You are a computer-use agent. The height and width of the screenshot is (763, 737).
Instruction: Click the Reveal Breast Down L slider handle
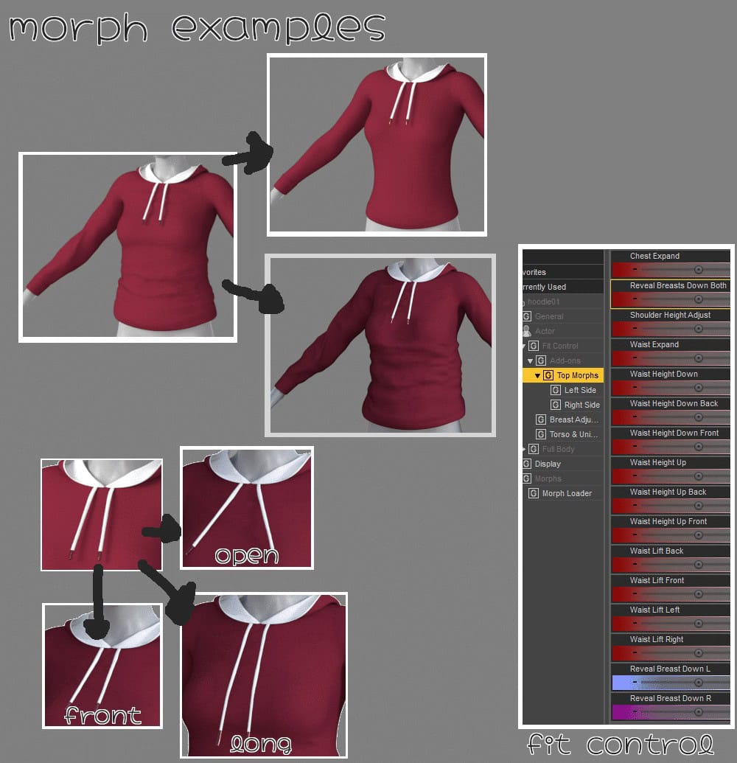pyautogui.click(x=699, y=682)
